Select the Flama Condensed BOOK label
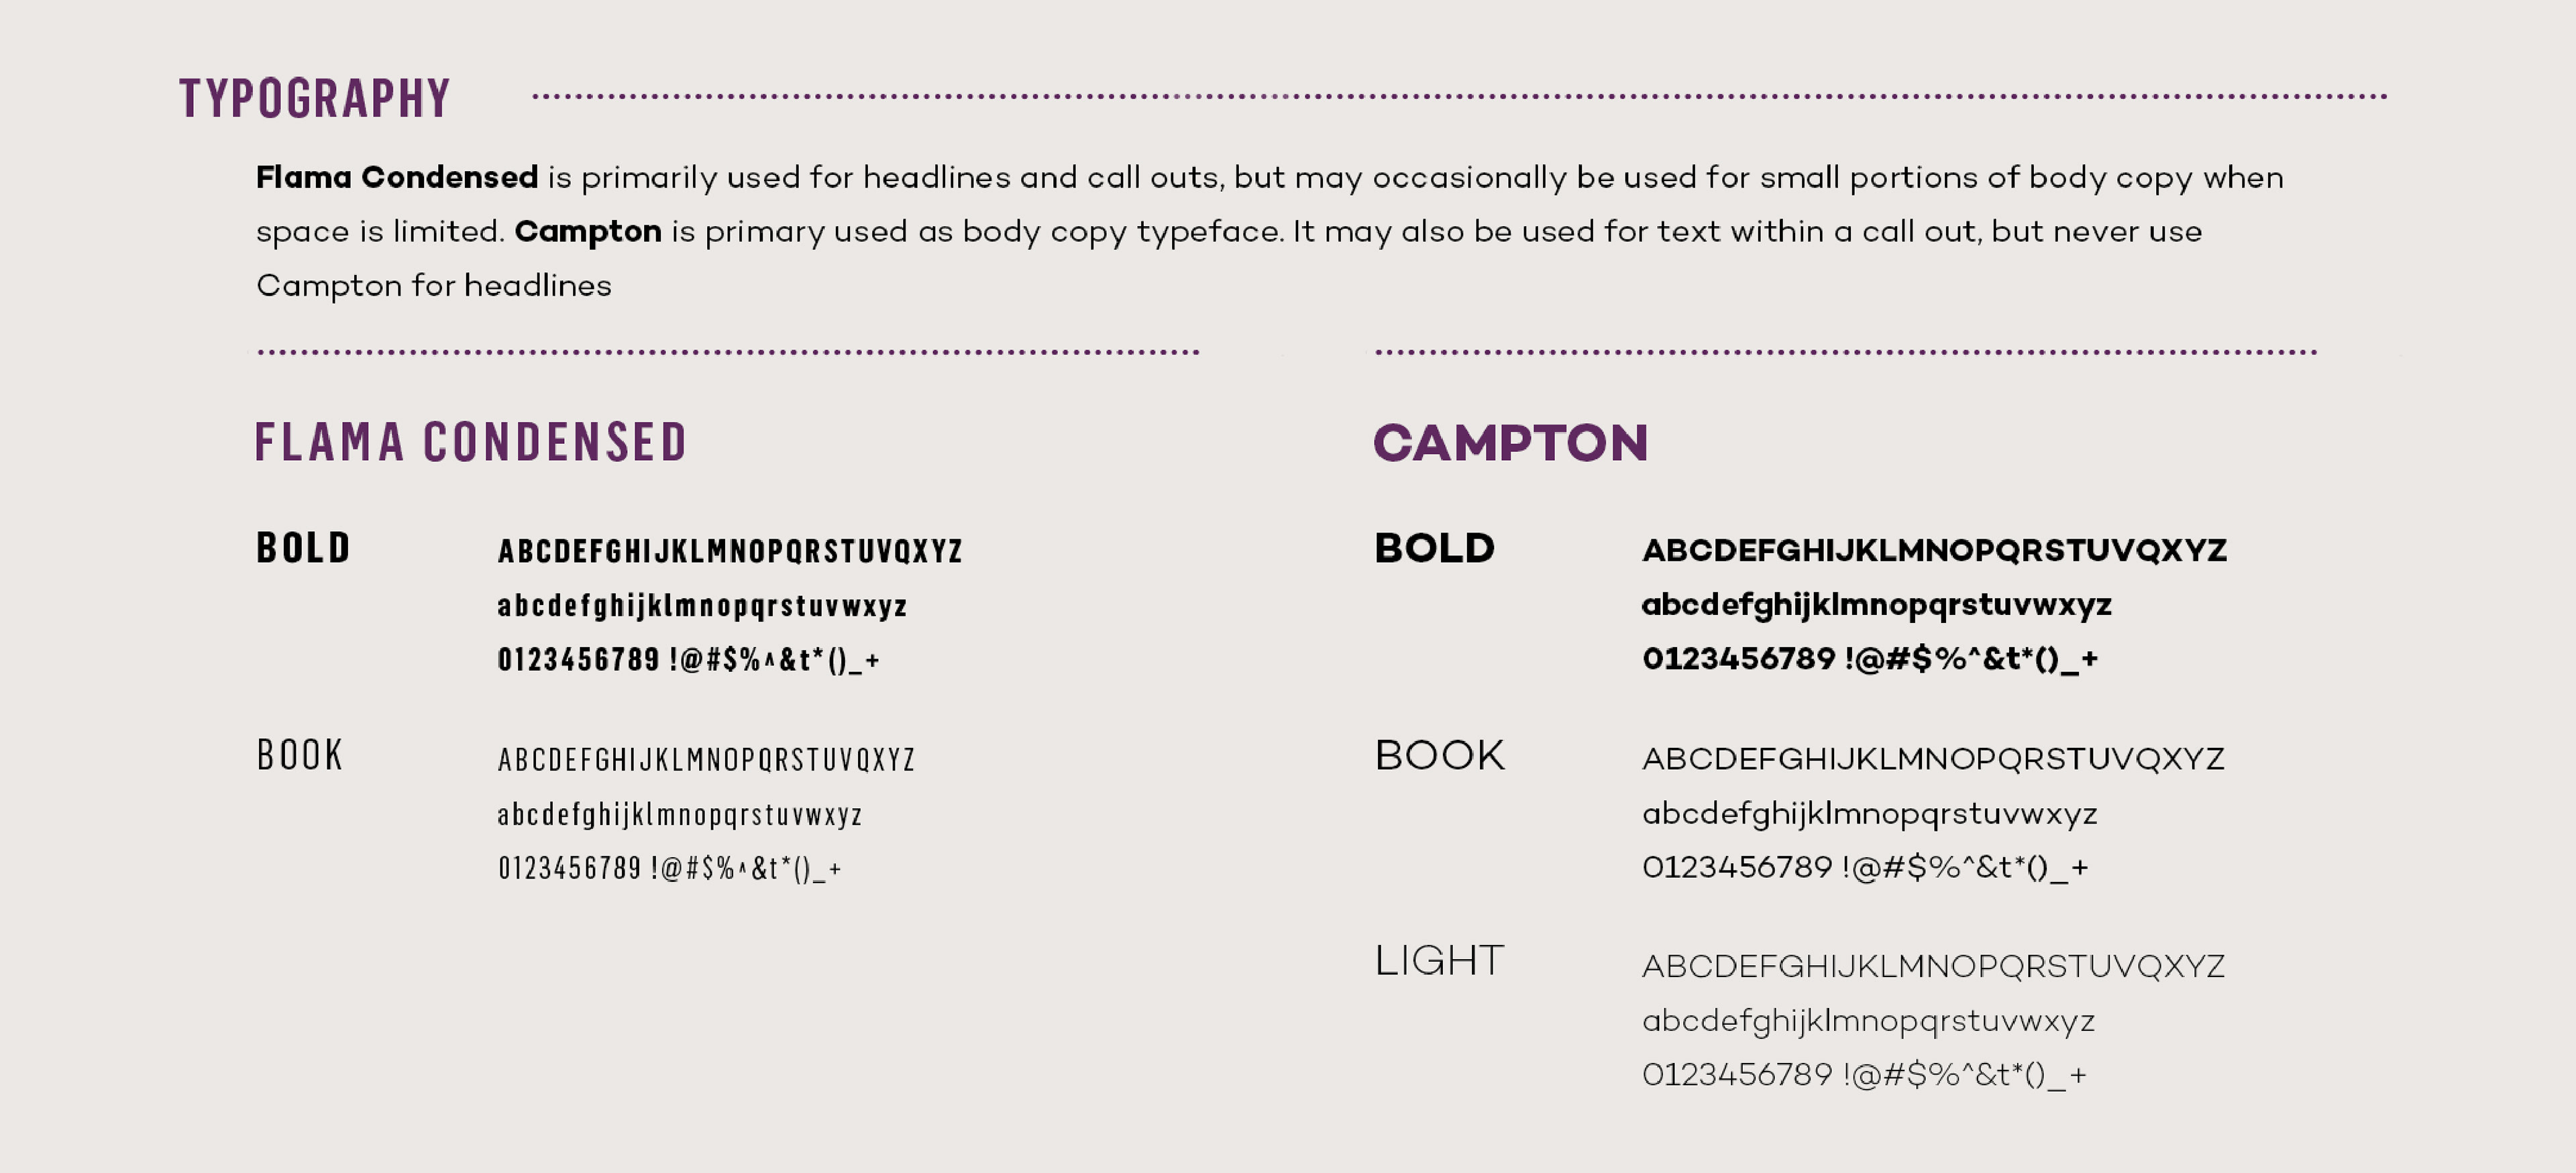 300,755
